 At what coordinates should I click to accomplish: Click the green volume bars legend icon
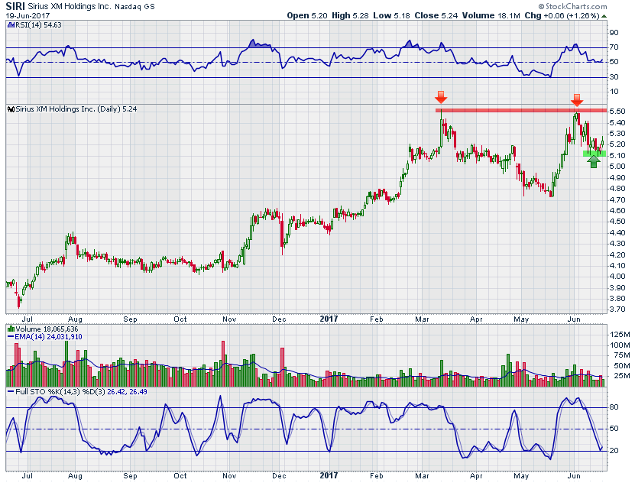pyautogui.click(x=11, y=329)
